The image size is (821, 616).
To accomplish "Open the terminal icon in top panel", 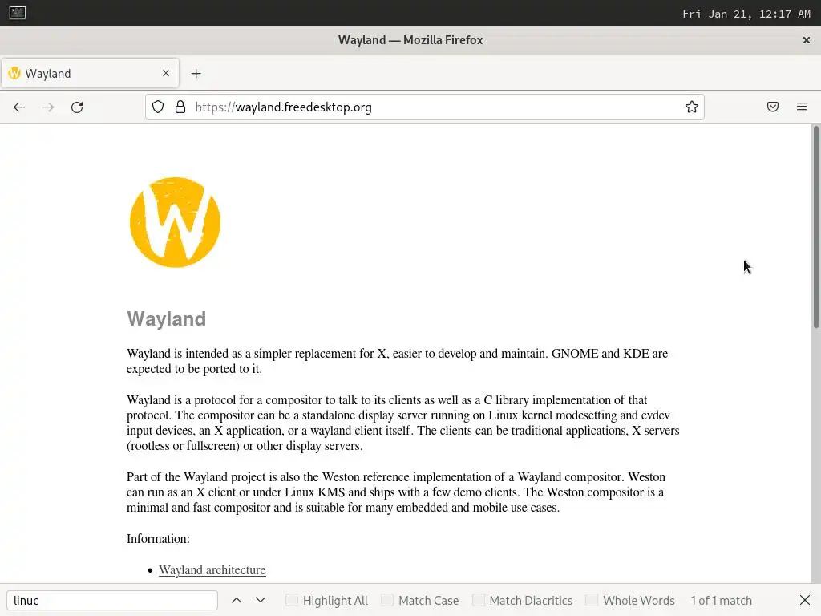I will (18, 13).
